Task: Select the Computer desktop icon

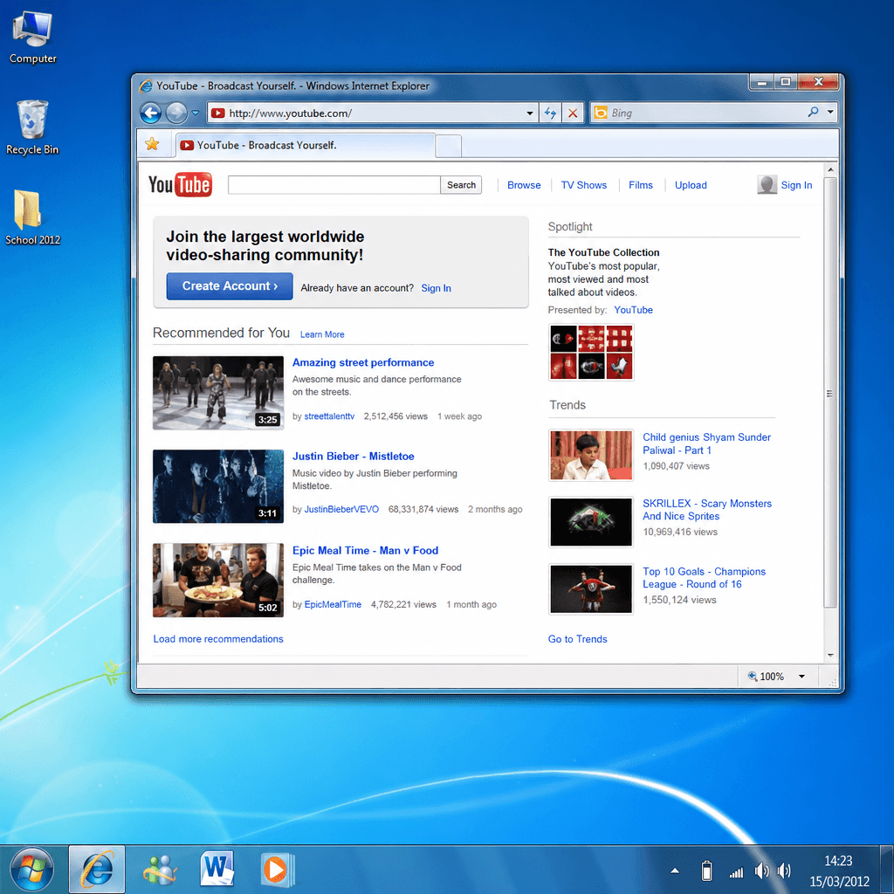Action: point(32,38)
